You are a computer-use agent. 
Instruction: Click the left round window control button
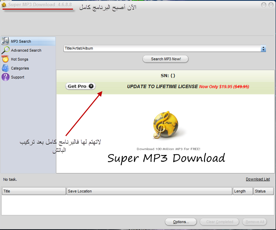(264, 5)
